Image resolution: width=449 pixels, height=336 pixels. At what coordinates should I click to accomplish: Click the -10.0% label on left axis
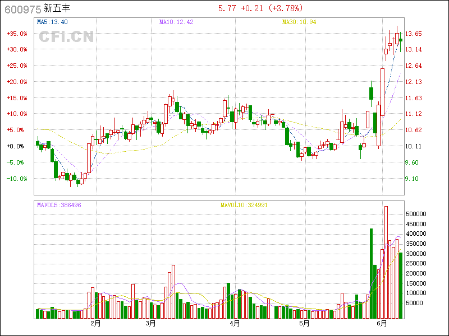[17, 179]
